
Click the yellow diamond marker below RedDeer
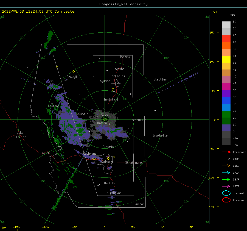[x=113, y=89]
